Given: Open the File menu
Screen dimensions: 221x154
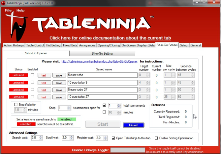Looking at the screenshot, I should (x=8, y=11).
